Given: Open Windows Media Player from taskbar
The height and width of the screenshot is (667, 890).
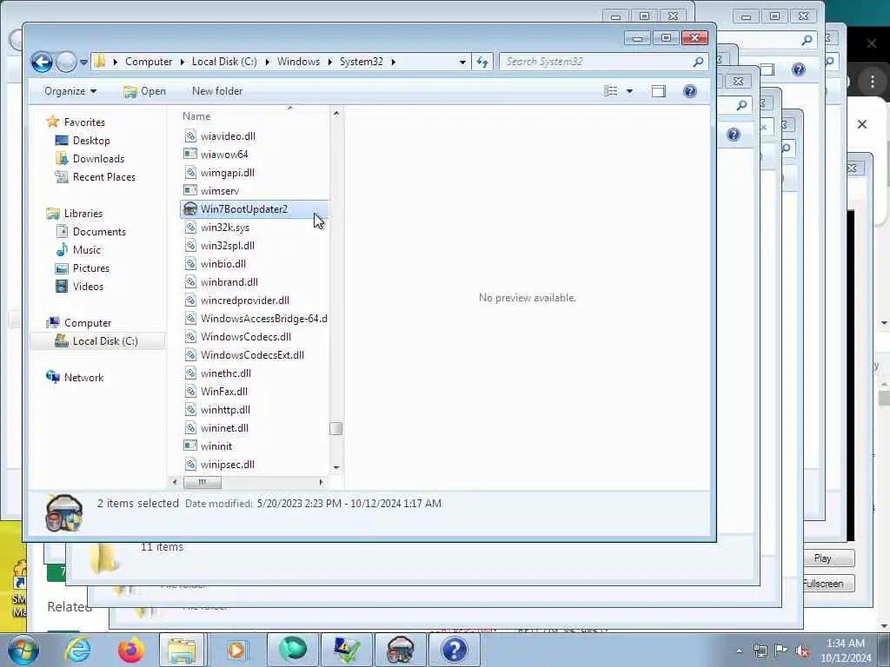Looking at the screenshot, I should pos(236,650).
